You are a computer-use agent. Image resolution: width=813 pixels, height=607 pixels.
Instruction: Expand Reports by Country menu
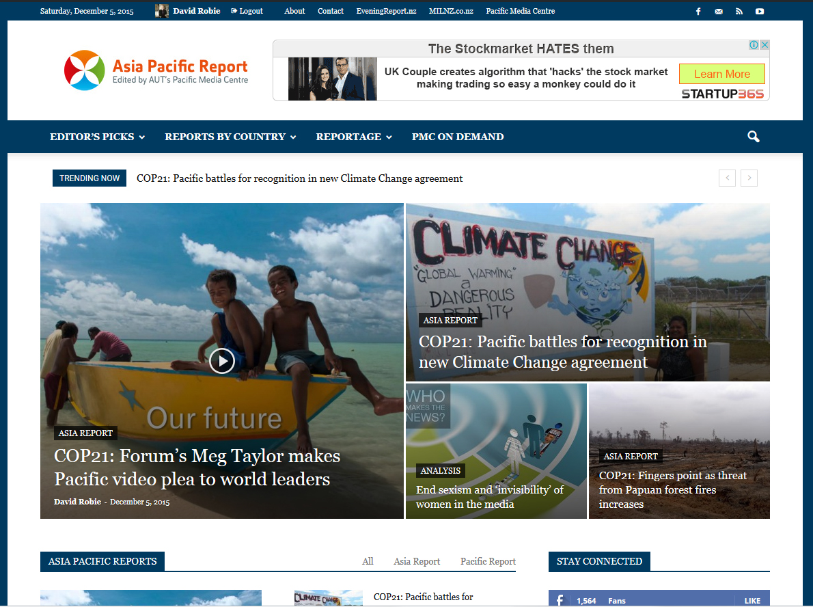(x=230, y=137)
